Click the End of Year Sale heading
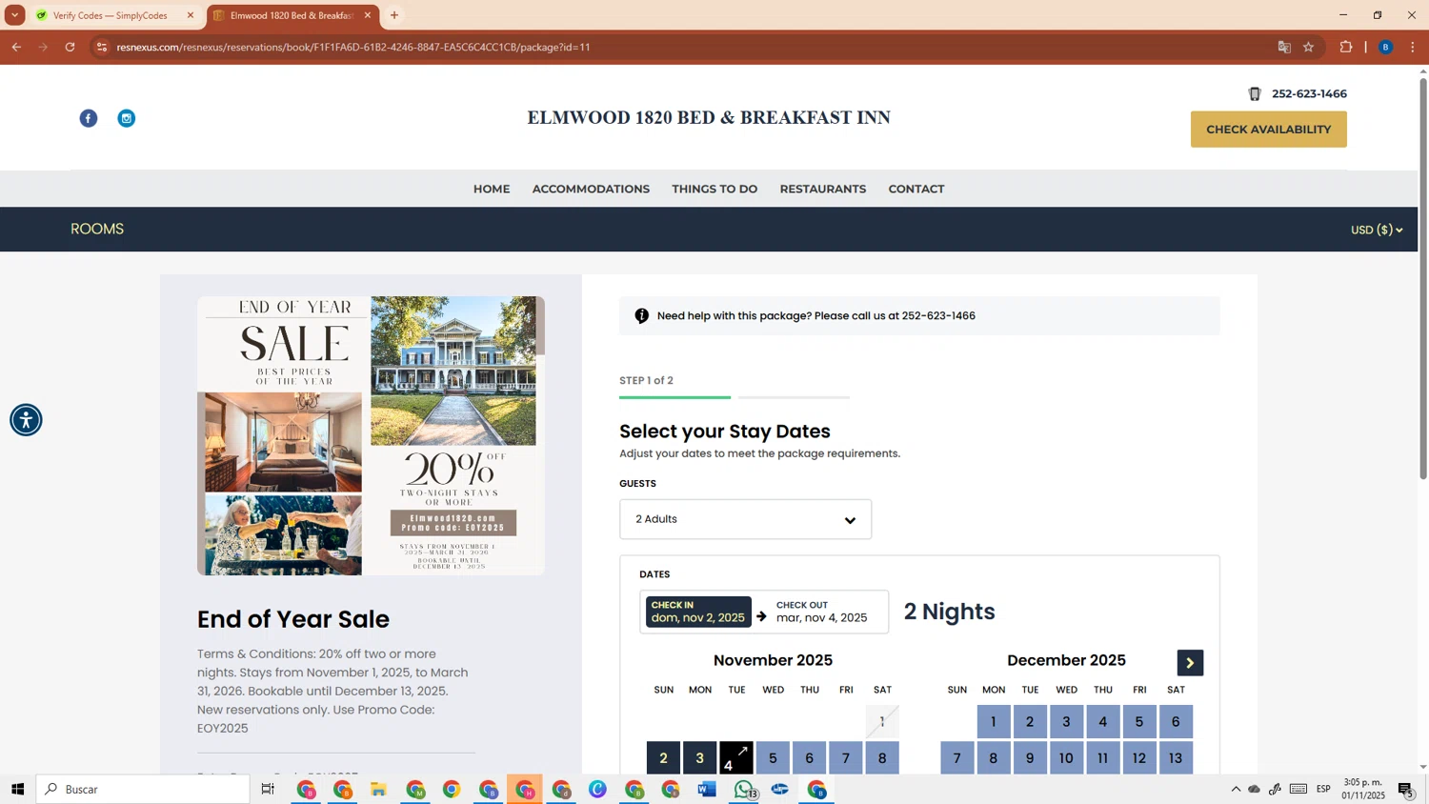Viewport: 1429px width, 804px height. 293,619
